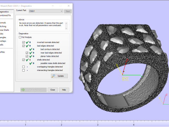
Task: Click the Update button with magnifier
Action: [x=60, y=76]
